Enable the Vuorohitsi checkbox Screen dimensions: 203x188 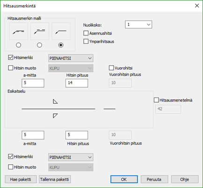[111, 68]
